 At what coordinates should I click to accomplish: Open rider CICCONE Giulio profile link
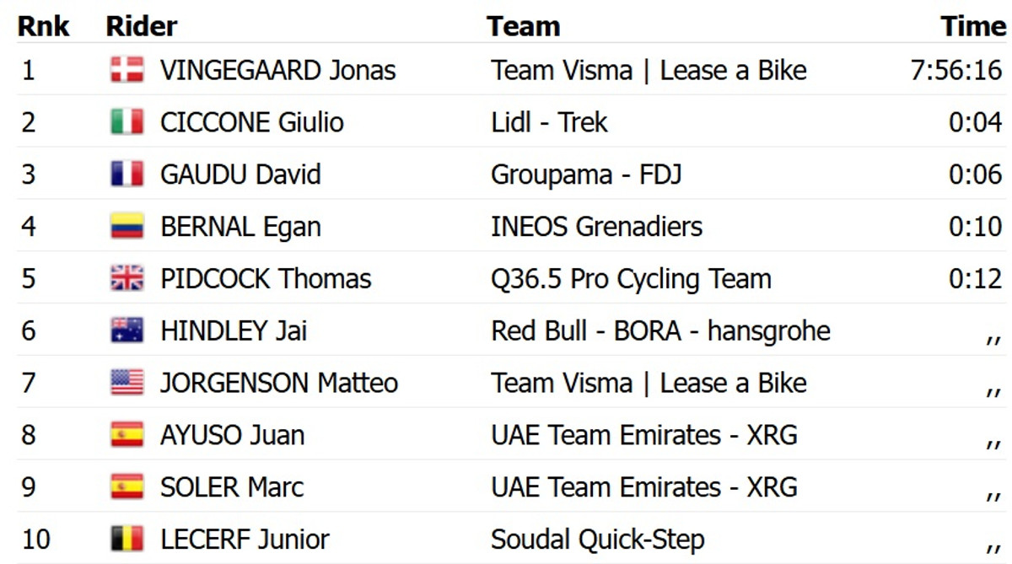(x=251, y=122)
